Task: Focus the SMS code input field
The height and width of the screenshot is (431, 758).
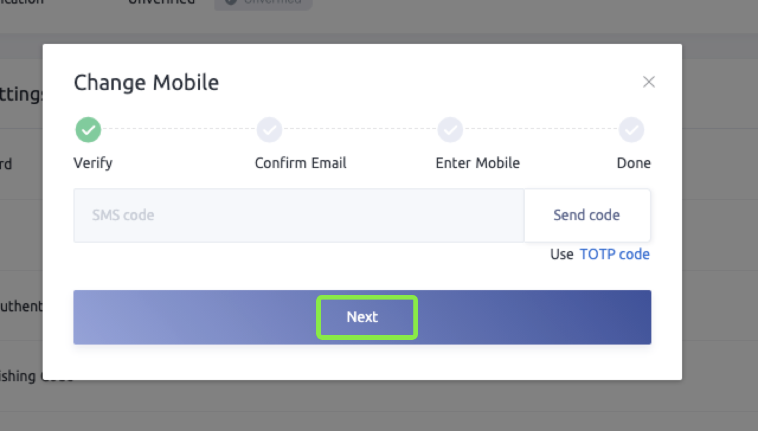Action: (298, 215)
